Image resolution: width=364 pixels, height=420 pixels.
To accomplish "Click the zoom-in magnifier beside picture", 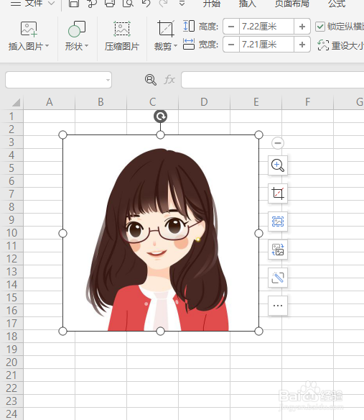I will pyautogui.click(x=278, y=165).
